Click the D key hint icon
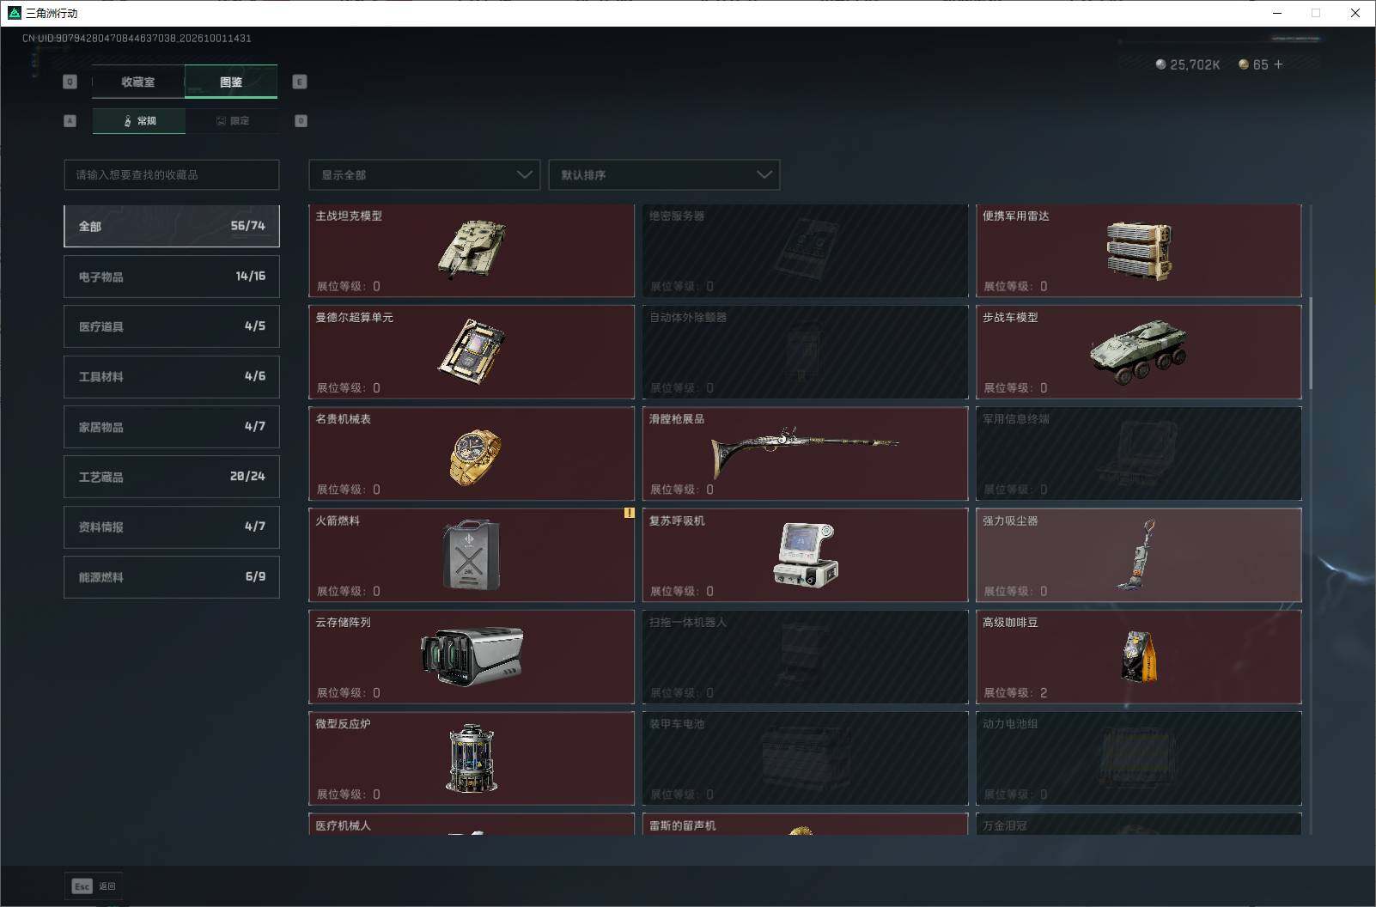Screen dimensions: 1376x907 (301, 121)
